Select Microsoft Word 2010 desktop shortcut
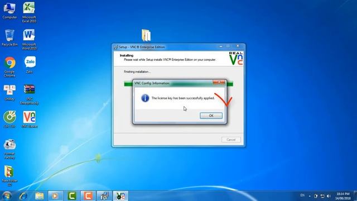 click(29, 40)
